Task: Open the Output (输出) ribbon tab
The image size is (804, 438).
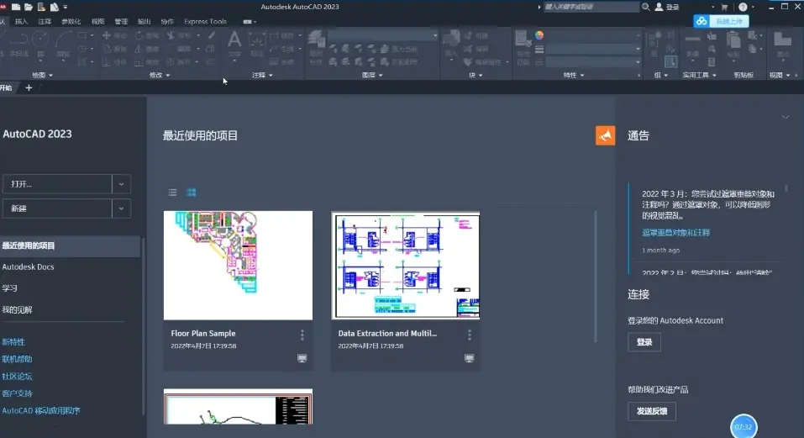Action: [145, 22]
